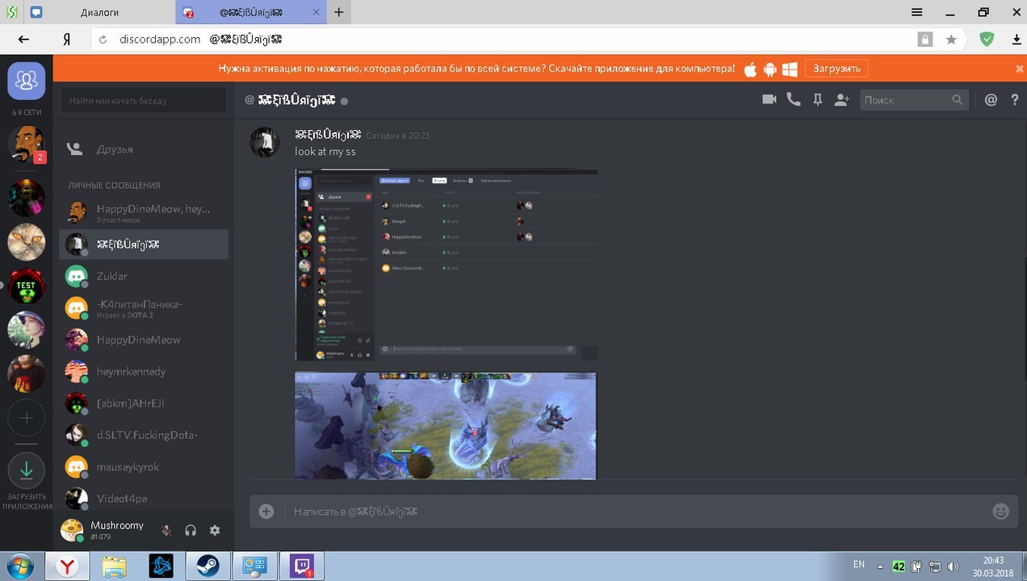This screenshot has width=1027, height=581.
Task: Open Steam from the taskbar
Action: point(207,566)
